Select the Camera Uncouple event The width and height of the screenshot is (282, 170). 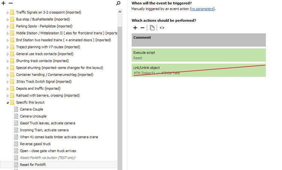click(x=33, y=116)
